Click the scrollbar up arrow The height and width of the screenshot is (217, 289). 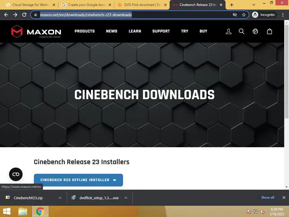(287, 23)
